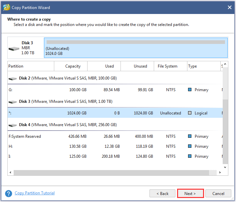Screen dimensions: 236x202
Task: Click the 26.66 MB used cell
Action: click(x=112, y=136)
